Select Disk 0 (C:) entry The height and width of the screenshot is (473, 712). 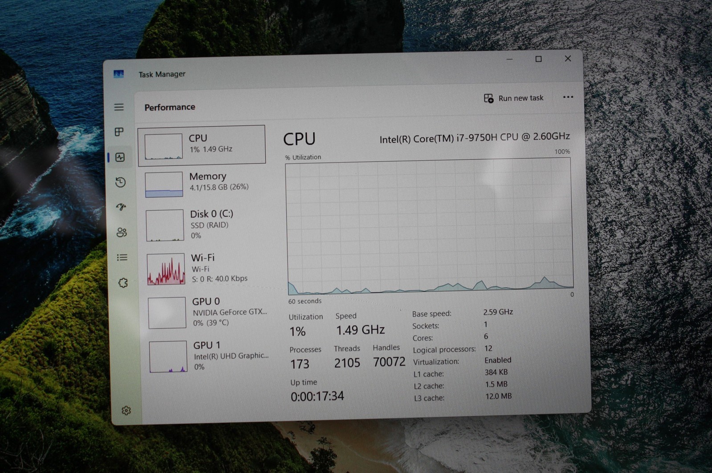204,225
